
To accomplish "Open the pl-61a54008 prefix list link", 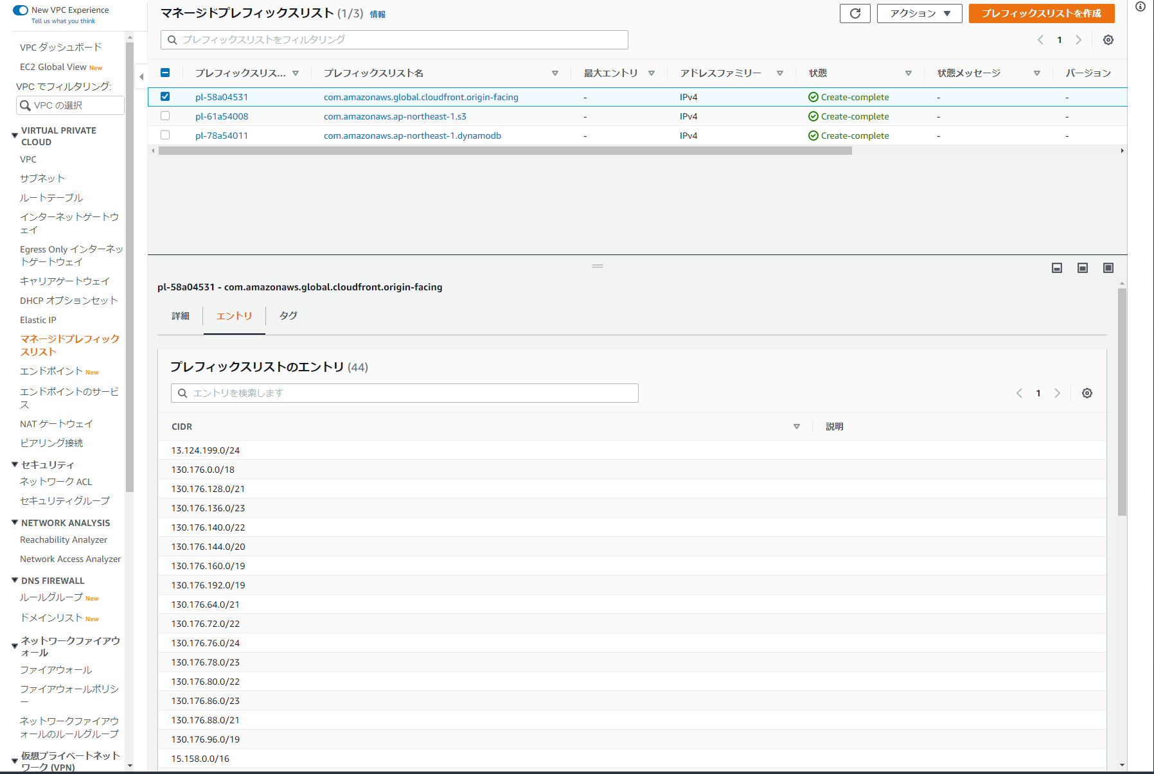I will (222, 116).
